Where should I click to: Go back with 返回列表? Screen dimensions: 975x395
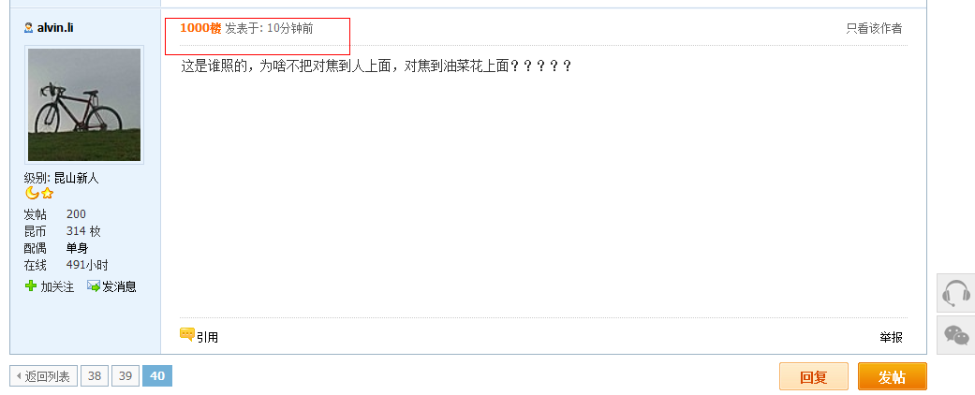point(43,376)
